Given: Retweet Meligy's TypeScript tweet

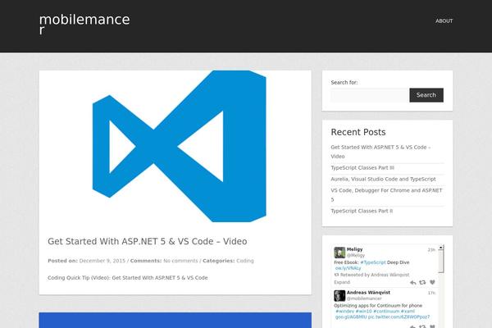Looking at the screenshot, I should click(424, 282).
